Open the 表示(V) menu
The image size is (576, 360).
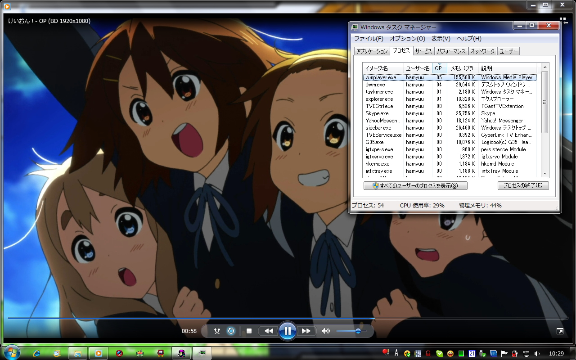[x=441, y=39]
